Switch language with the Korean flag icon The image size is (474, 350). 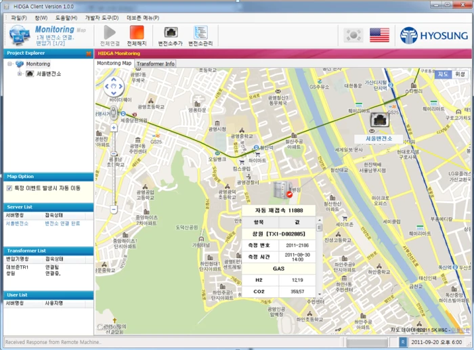[353, 35]
